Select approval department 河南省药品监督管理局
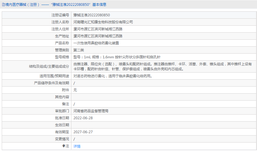257x151 pixels. [x=91, y=111]
